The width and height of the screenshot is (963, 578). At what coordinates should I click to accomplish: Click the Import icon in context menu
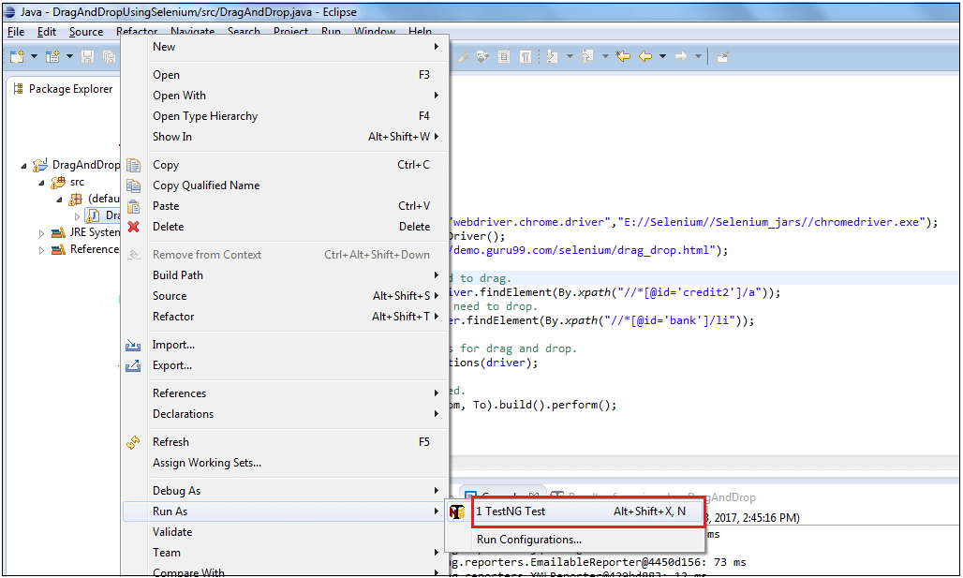click(x=134, y=345)
